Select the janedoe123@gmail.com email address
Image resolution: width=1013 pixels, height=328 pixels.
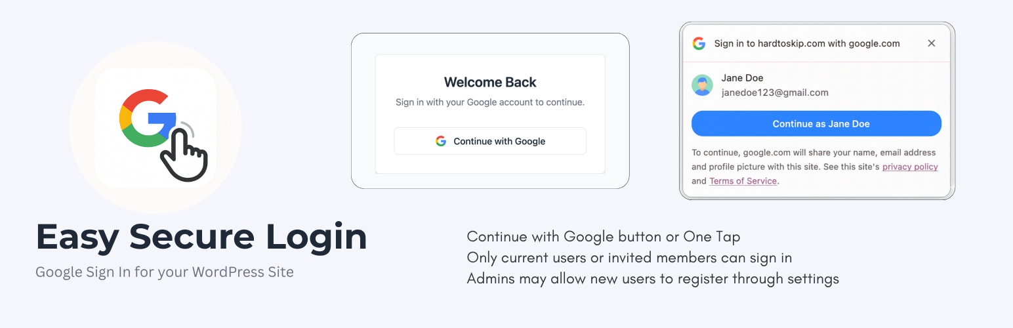point(775,92)
